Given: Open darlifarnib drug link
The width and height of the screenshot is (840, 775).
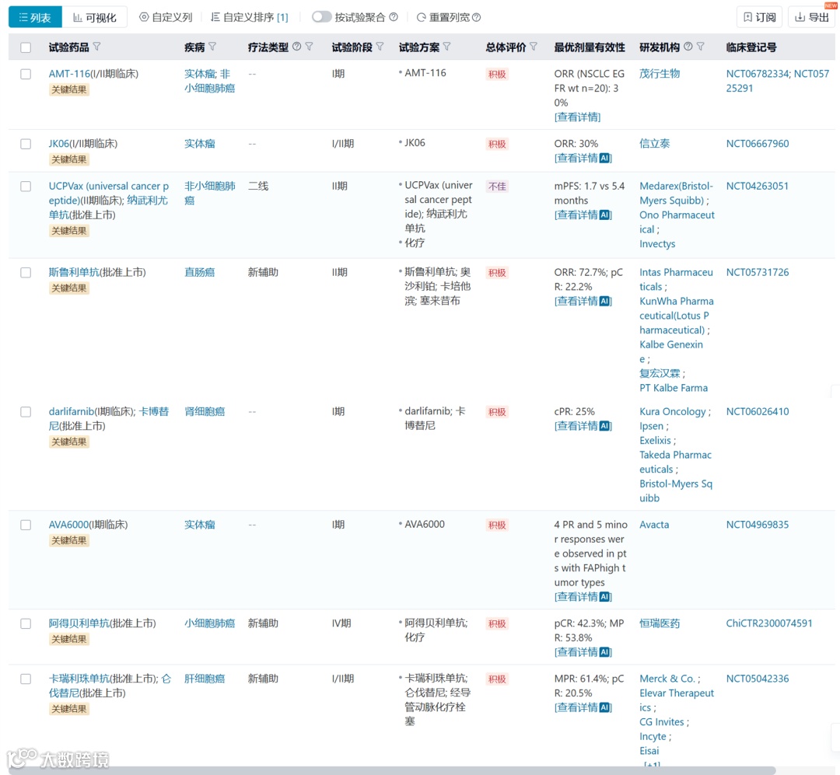Looking at the screenshot, I should [x=72, y=411].
